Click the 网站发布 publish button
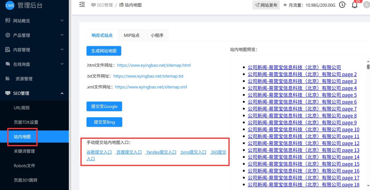This screenshot has width=370, height=190. pos(266,5)
